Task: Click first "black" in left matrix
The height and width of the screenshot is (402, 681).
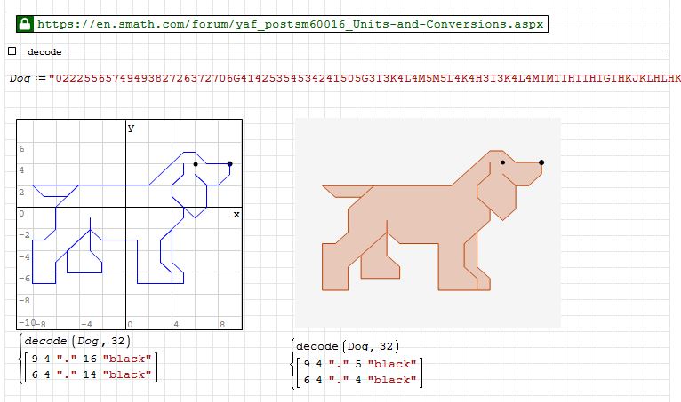Action: [x=129, y=359]
